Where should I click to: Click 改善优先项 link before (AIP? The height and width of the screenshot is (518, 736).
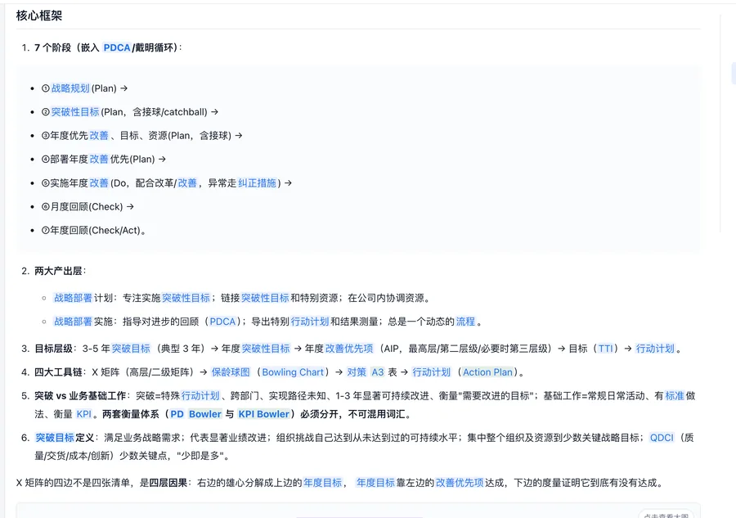click(x=349, y=349)
